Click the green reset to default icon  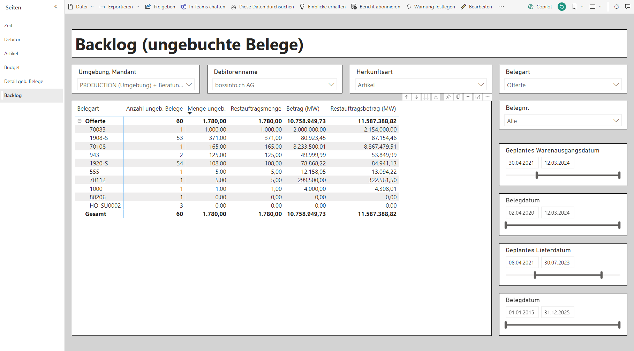point(562,7)
